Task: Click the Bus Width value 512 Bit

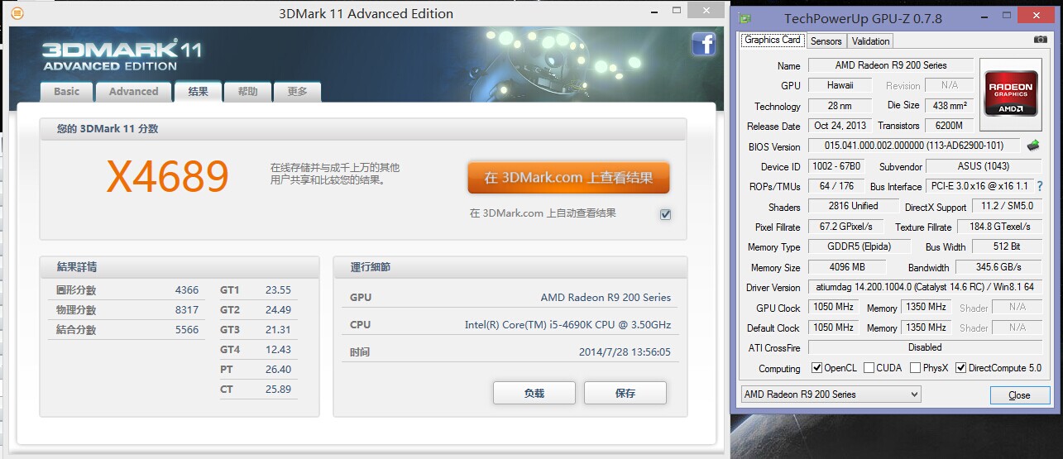Action: pos(1007,246)
